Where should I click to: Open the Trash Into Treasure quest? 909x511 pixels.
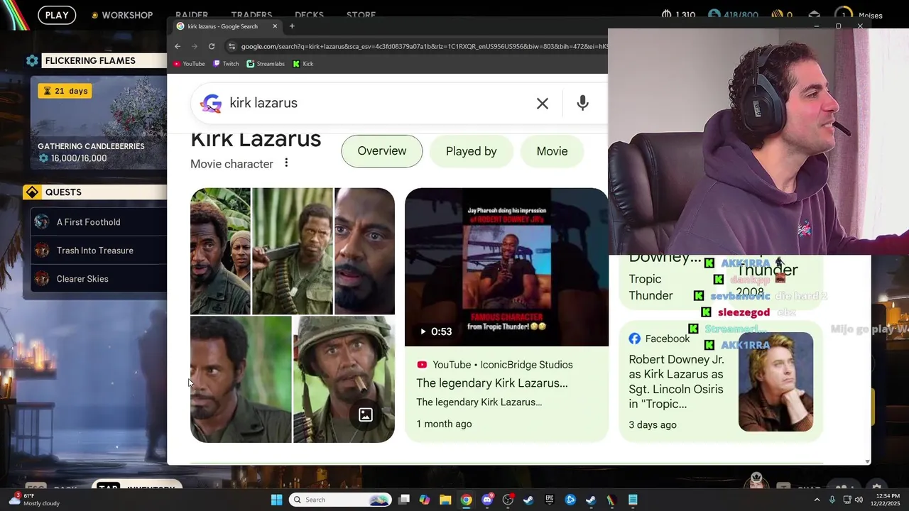[x=99, y=251]
